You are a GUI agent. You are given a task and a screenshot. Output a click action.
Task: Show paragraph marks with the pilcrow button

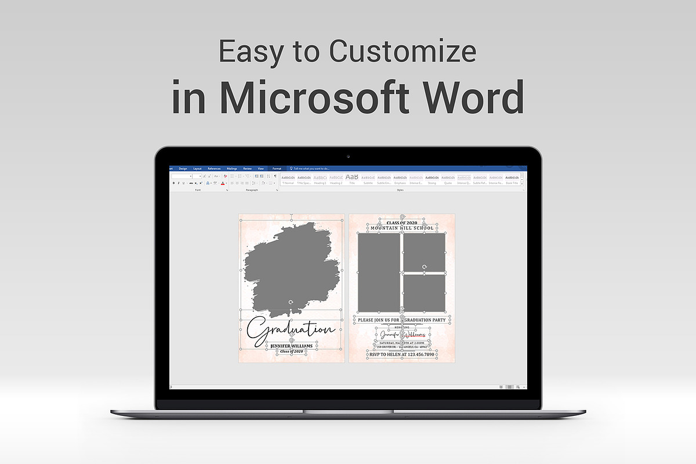pos(275,176)
